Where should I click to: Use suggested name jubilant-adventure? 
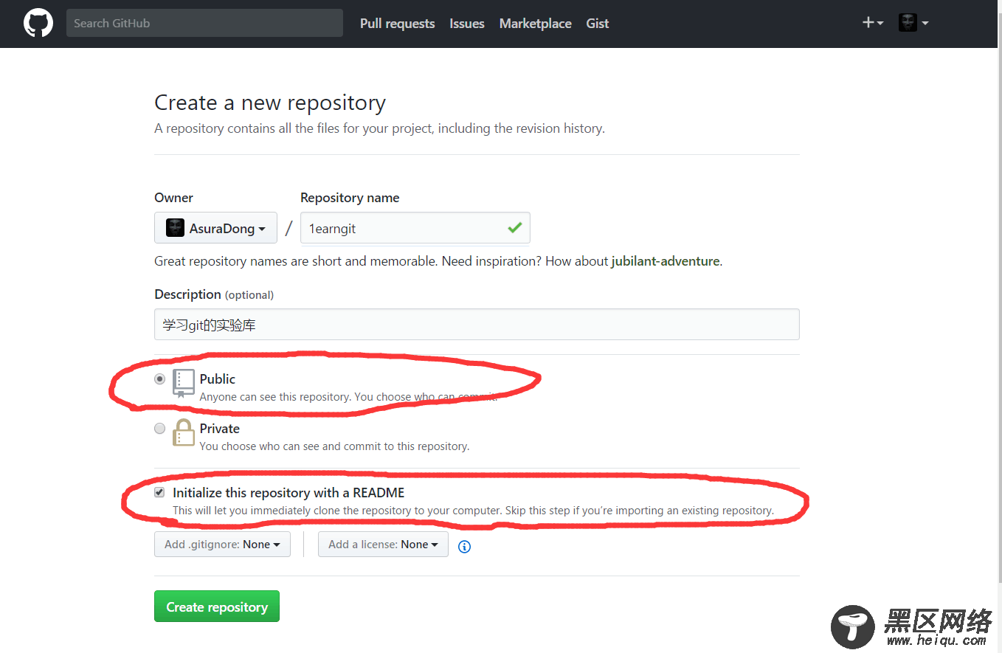(666, 261)
